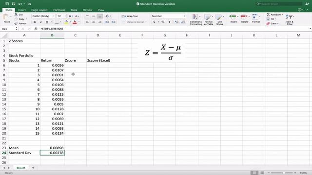Open Format as Table gallery
The image size is (312, 175).
click(x=208, y=19)
